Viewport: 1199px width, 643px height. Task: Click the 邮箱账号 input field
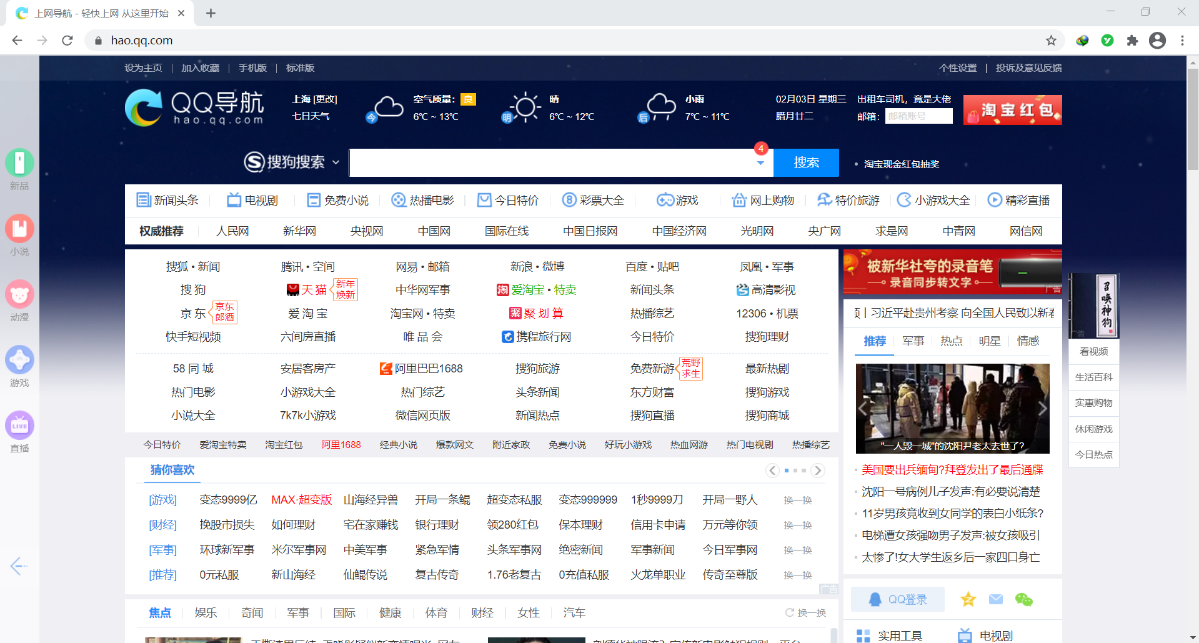918,116
